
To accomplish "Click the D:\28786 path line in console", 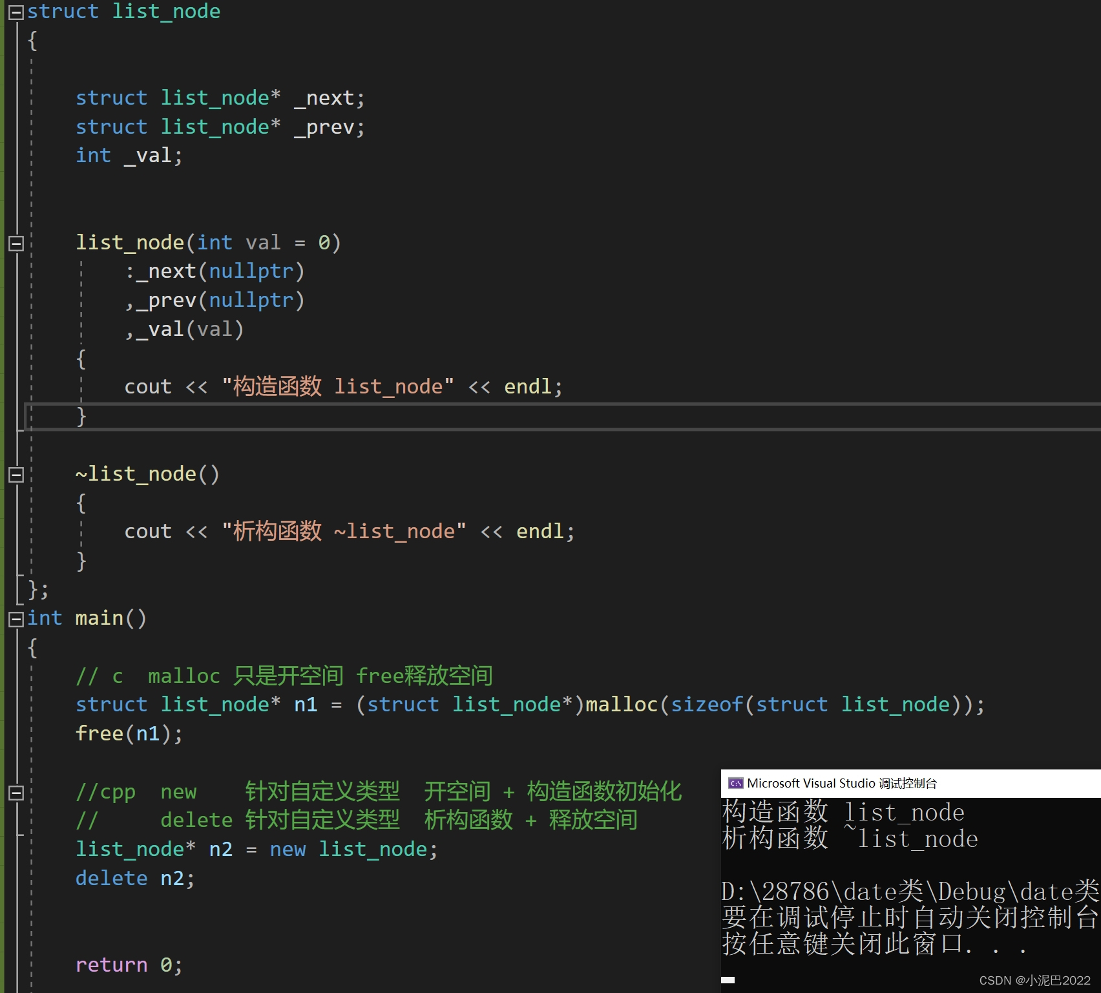I will point(910,892).
